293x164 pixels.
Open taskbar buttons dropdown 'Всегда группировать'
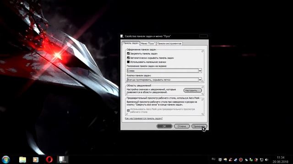click(164, 80)
